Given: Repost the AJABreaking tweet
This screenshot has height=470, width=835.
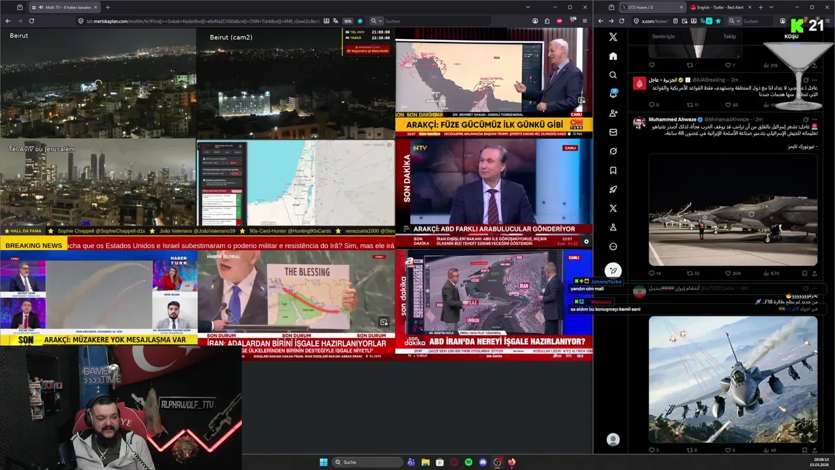Looking at the screenshot, I should coord(691,104).
